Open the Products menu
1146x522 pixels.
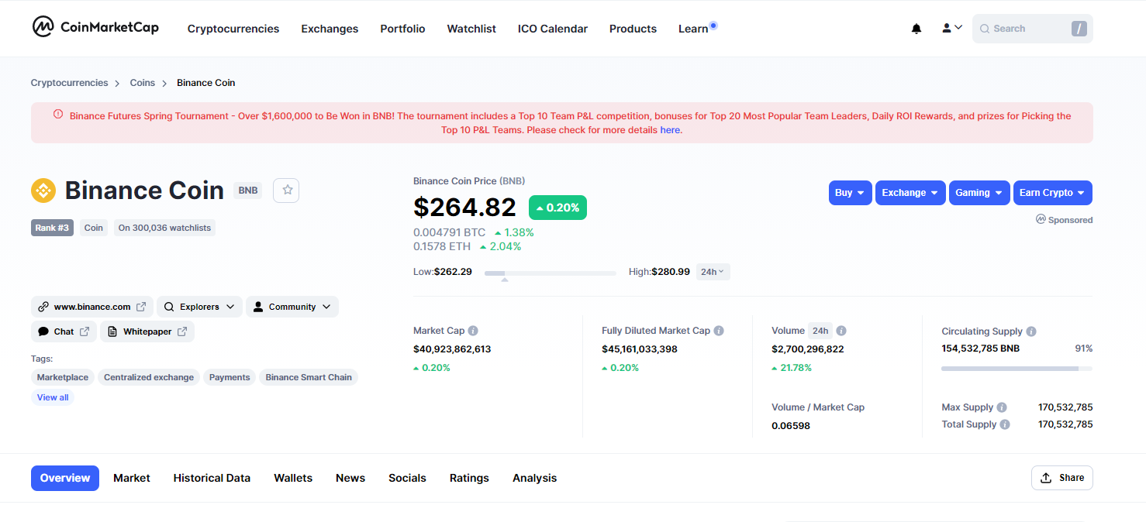pos(633,29)
